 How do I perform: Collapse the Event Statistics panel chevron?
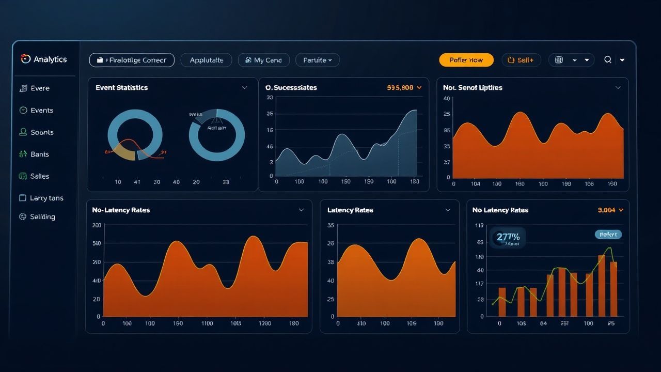coord(245,87)
